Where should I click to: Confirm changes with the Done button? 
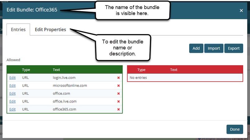click(235, 129)
